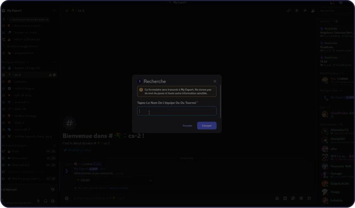Close the Recherche dialog with the X
Viewport: 355px width, 208px height.
coord(215,81)
